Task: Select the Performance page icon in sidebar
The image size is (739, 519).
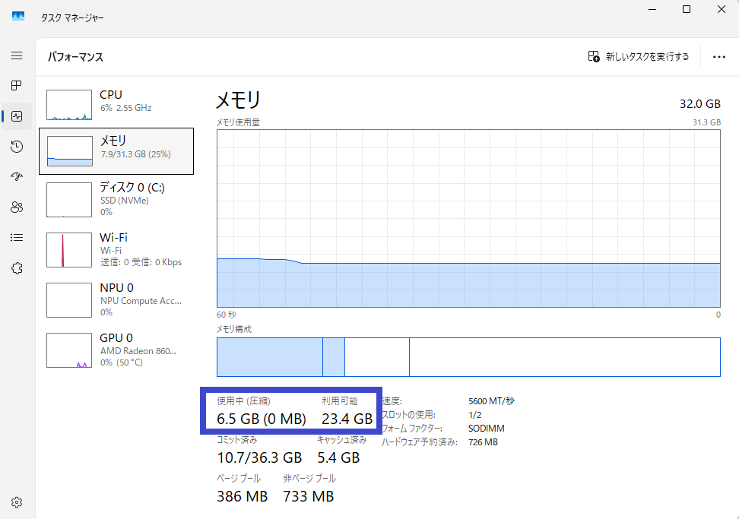Action: pyautogui.click(x=17, y=116)
